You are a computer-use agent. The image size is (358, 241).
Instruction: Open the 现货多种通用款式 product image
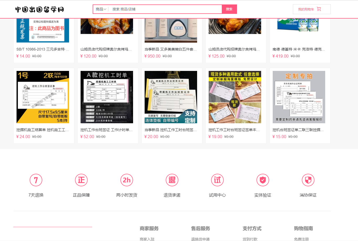235,97
